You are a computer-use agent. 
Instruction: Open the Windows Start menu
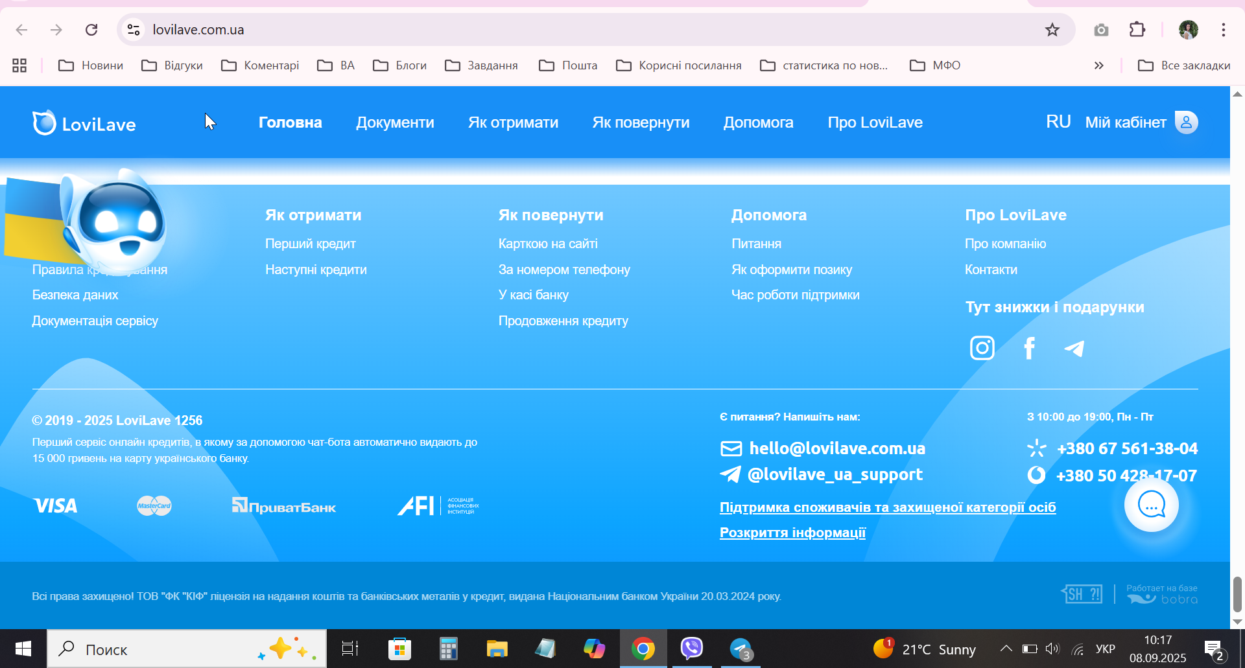[23, 649]
